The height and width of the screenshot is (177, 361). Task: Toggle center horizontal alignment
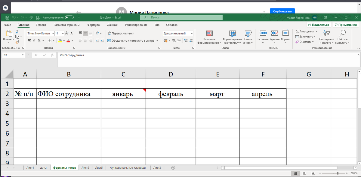(85, 40)
